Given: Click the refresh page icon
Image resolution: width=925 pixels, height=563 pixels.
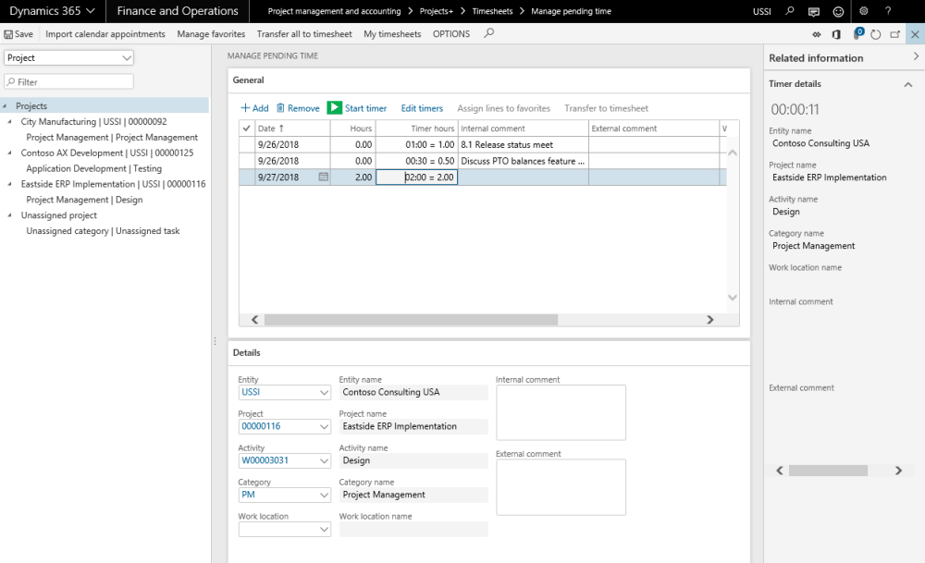Looking at the screenshot, I should (876, 35).
